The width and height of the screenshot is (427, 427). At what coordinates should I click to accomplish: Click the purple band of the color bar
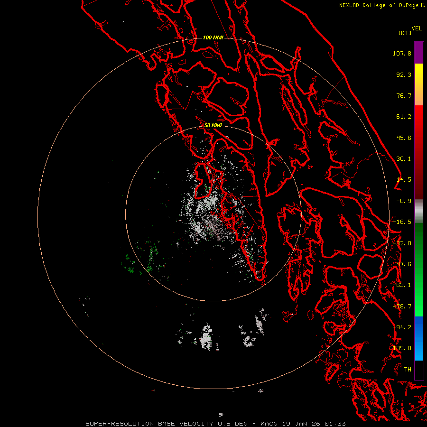click(419, 53)
